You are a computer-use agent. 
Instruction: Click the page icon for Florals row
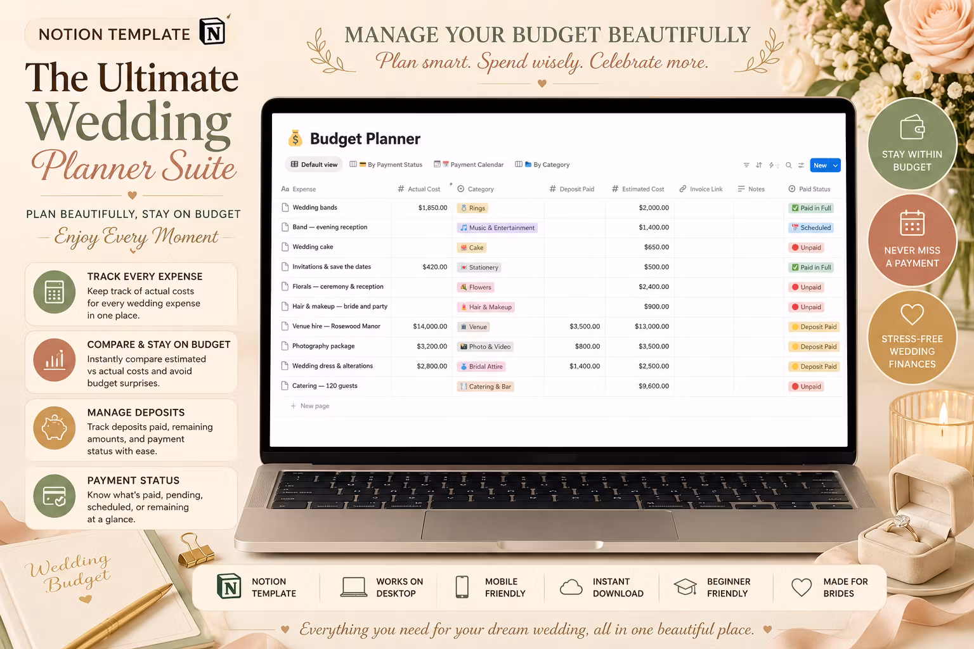(x=285, y=286)
